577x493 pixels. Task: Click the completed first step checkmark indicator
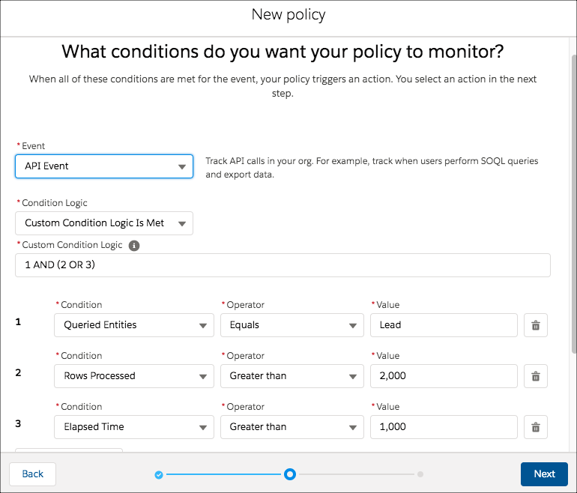tap(159, 474)
